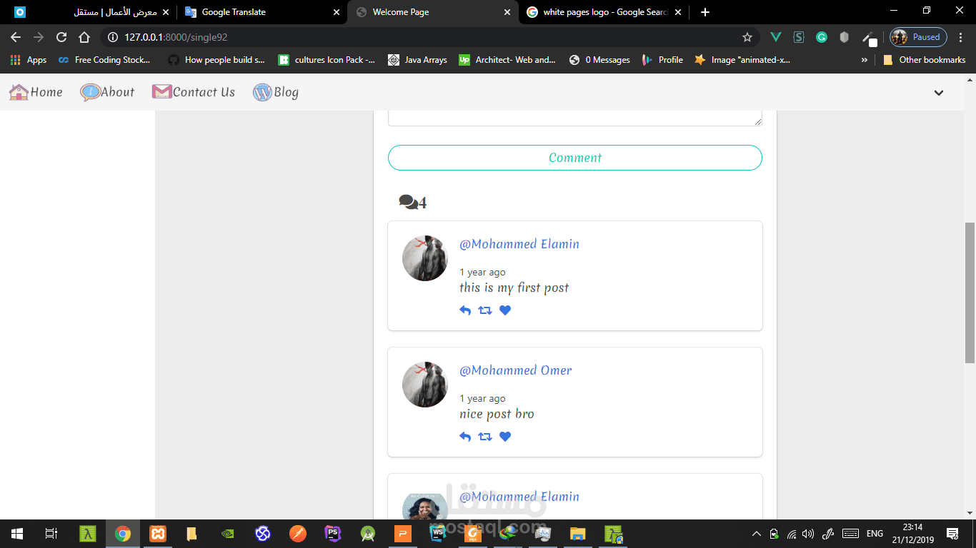Open the Contact Us nav link

coord(194,92)
